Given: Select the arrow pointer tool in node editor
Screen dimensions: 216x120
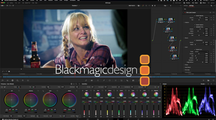Looking at the screenshot, I should pos(152,6).
